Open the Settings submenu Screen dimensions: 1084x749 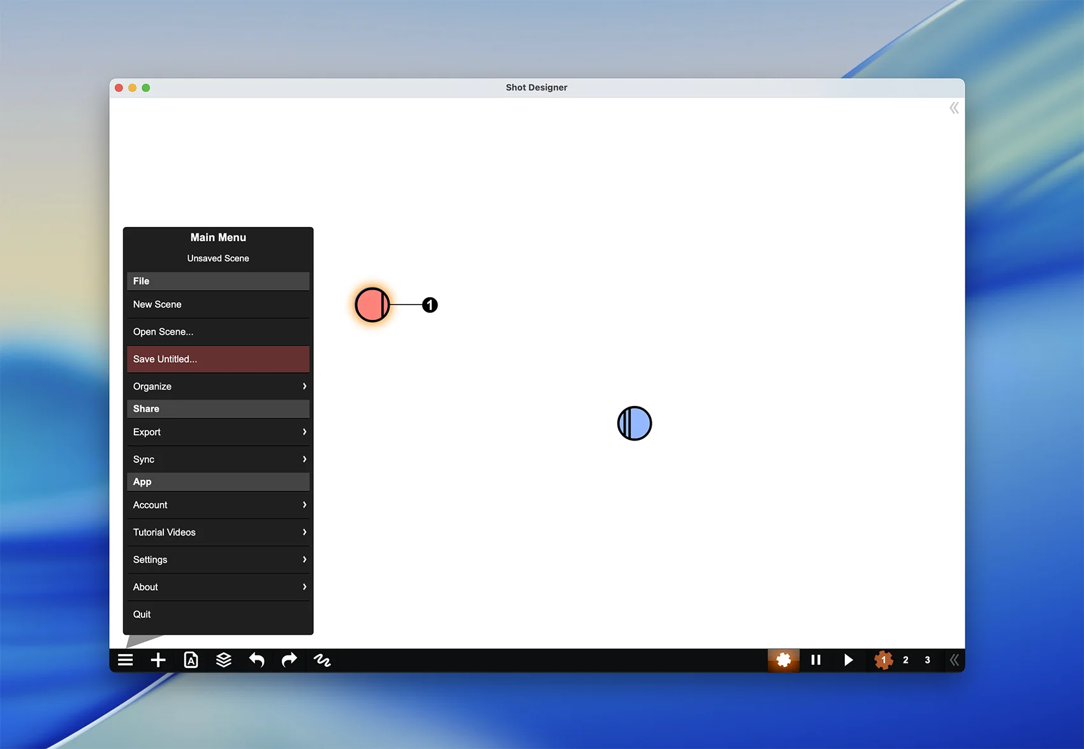click(218, 560)
